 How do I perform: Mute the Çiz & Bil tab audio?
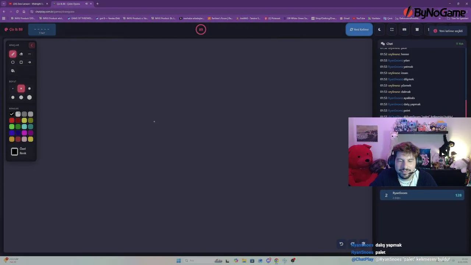(86, 4)
